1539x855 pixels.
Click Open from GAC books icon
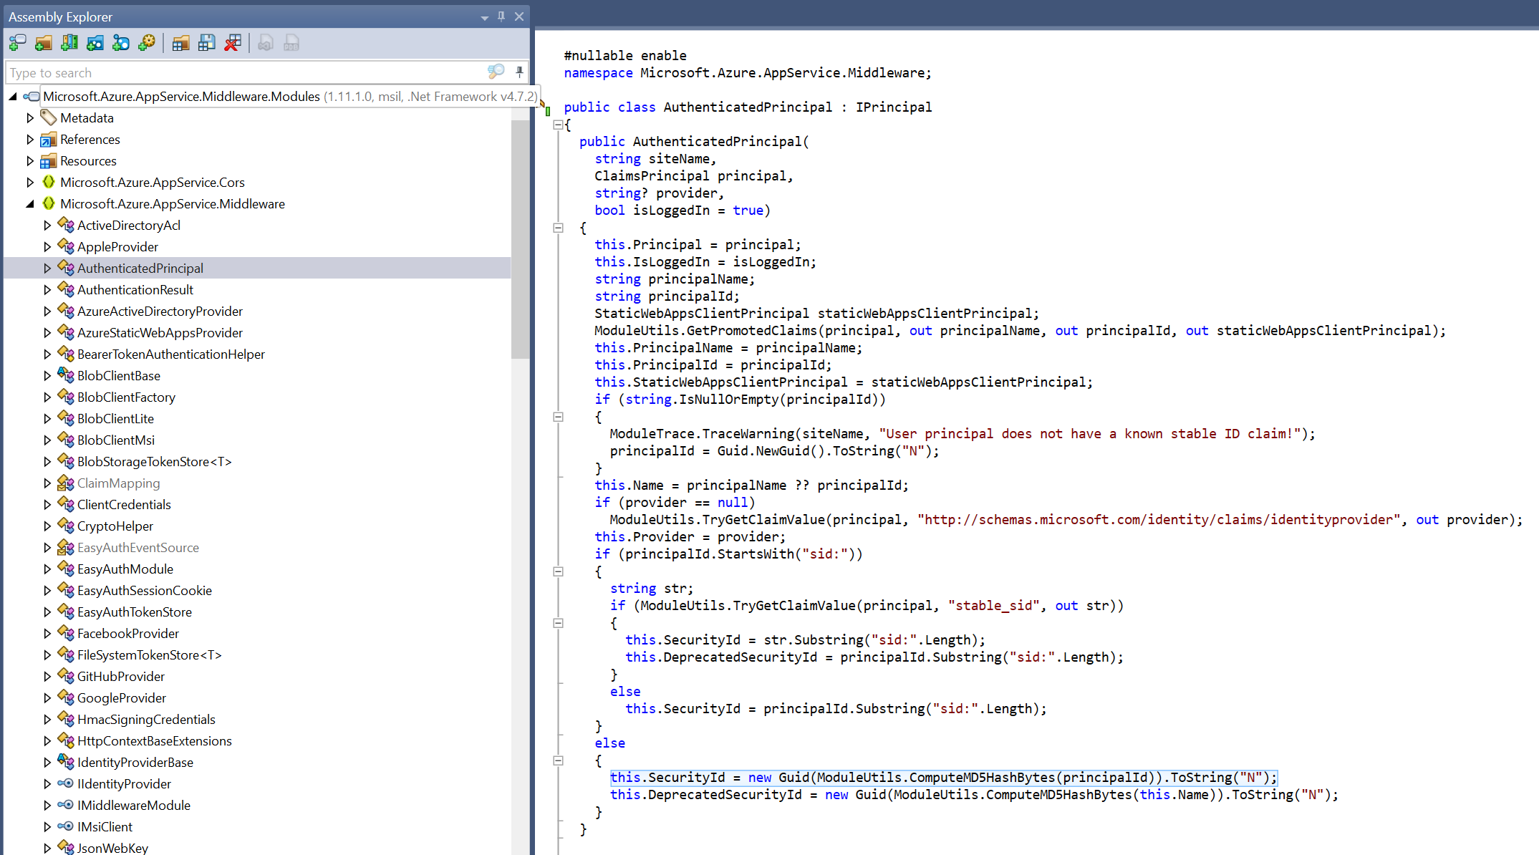69,44
